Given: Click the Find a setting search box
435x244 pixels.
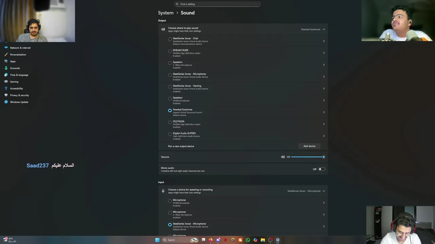Looking at the screenshot, I should (x=217, y=4).
